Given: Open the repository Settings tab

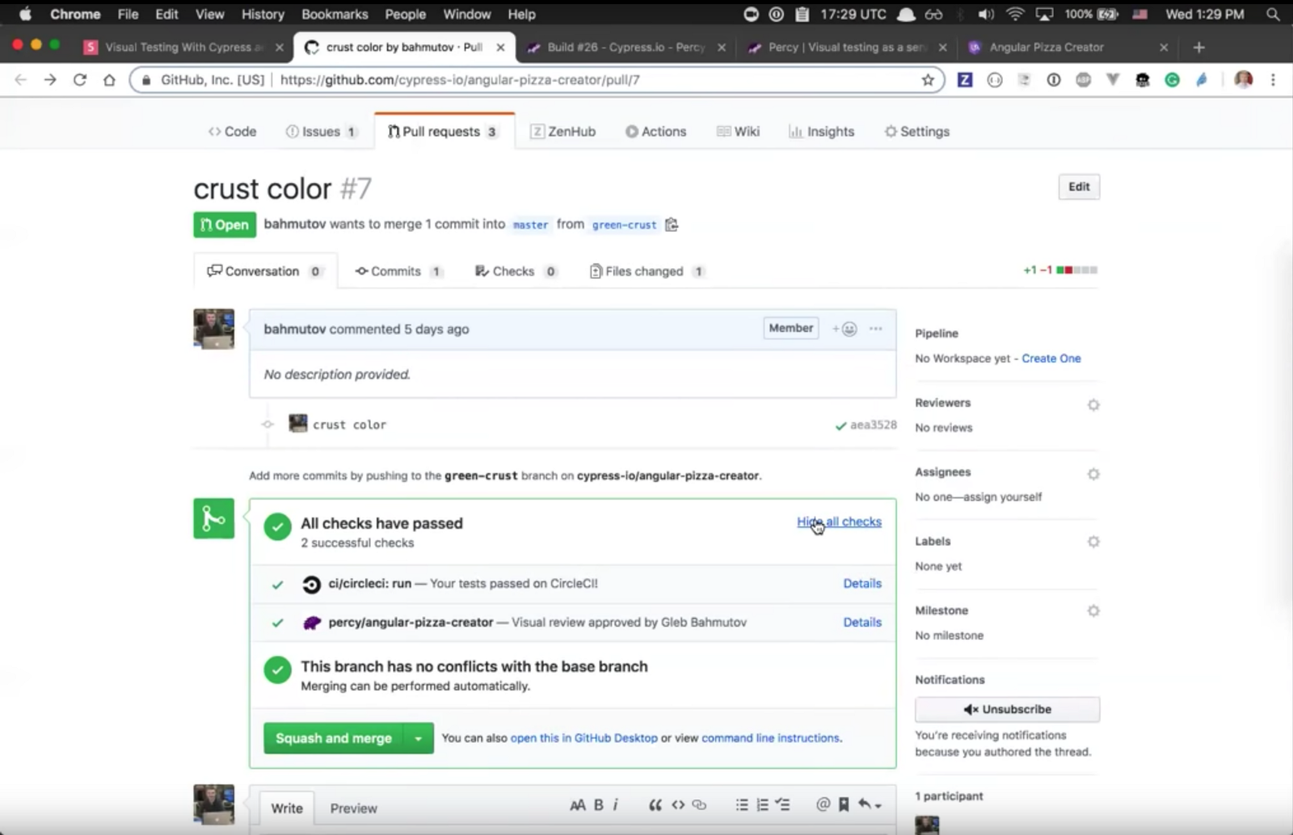Looking at the screenshot, I should tap(917, 132).
